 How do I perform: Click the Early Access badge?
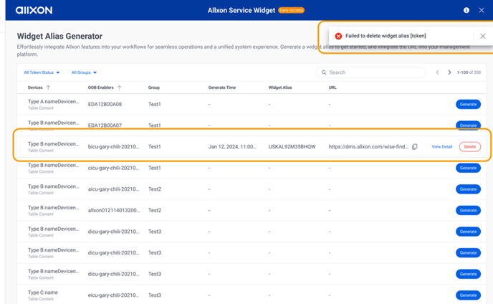pyautogui.click(x=291, y=10)
